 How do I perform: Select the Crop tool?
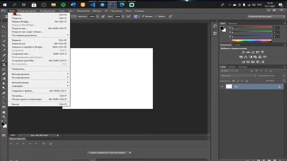[4, 46]
